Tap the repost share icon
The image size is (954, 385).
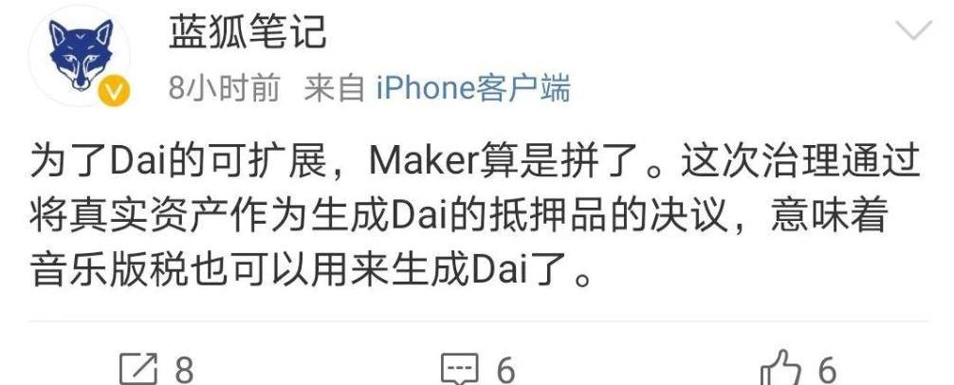tap(138, 368)
